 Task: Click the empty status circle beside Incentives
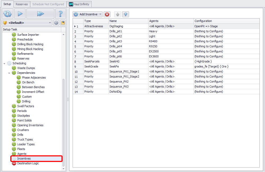tap(14, 159)
